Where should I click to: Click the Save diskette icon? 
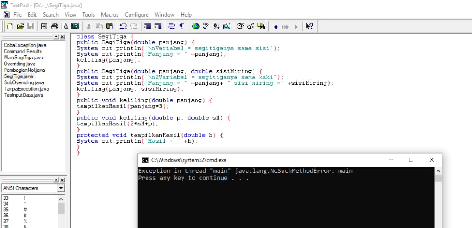(x=30, y=26)
